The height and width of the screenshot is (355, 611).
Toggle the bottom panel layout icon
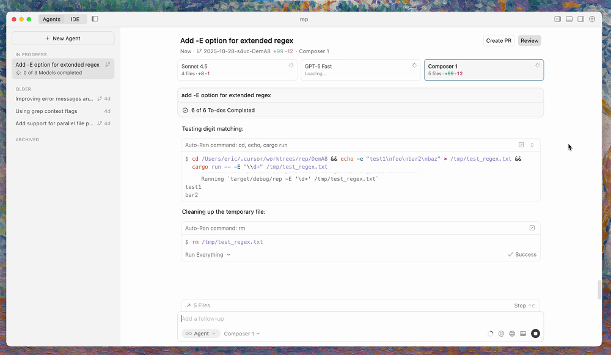(x=569, y=19)
